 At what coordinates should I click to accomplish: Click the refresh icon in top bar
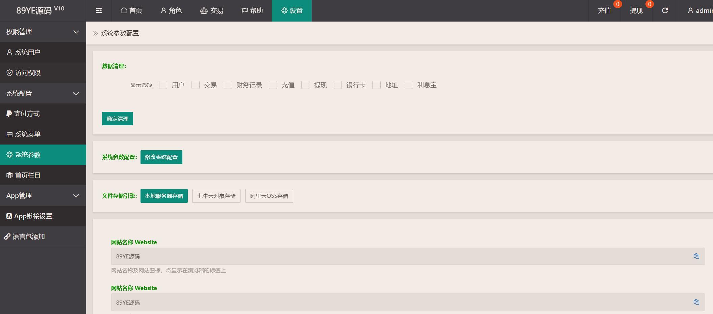point(665,10)
